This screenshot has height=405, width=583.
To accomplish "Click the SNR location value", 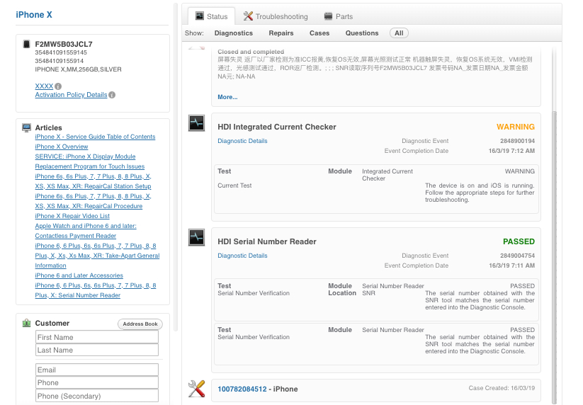I will click(368, 293).
